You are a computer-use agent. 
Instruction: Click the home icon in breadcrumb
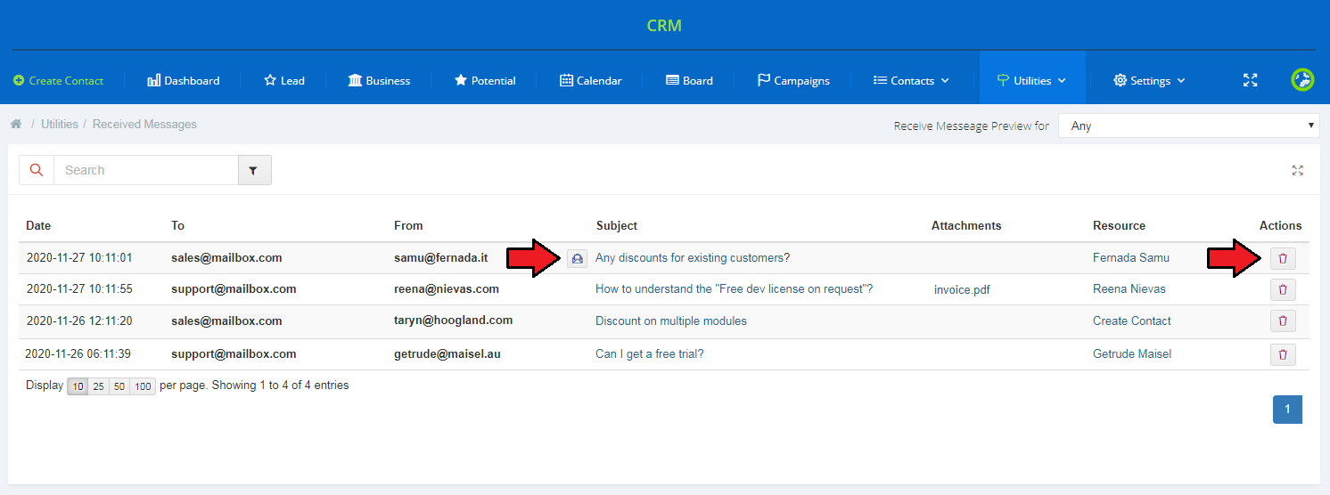[16, 124]
